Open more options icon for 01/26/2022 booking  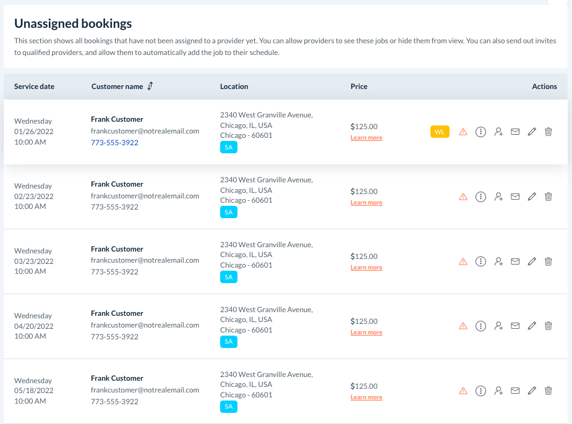coord(480,132)
